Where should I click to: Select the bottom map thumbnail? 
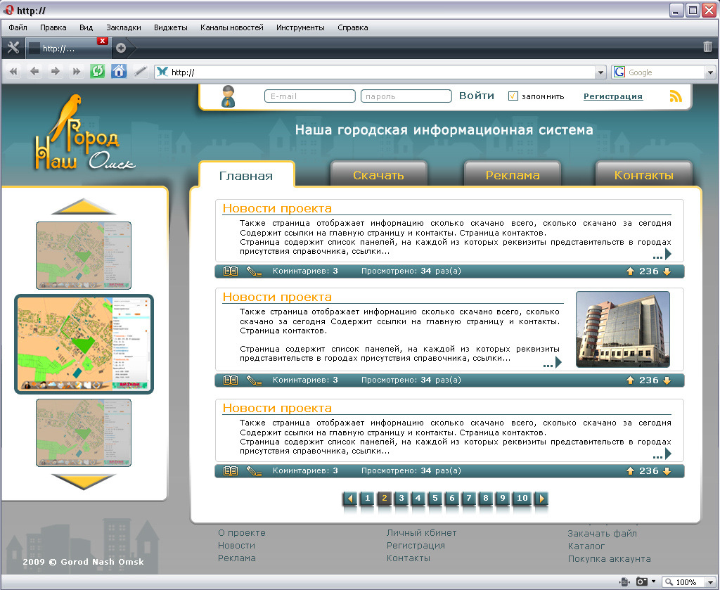tap(84, 432)
